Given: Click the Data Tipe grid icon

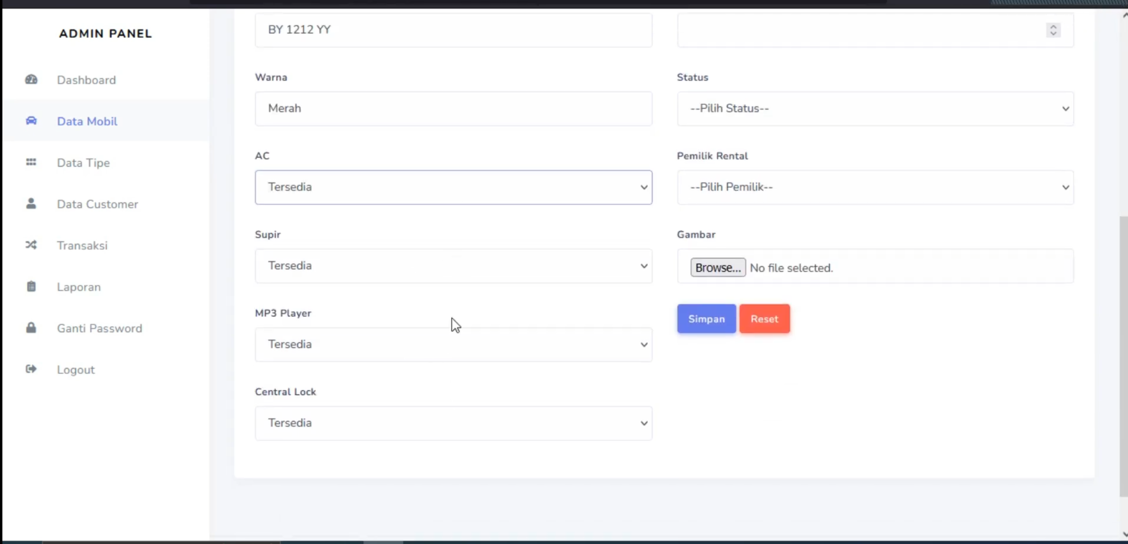Looking at the screenshot, I should (31, 162).
